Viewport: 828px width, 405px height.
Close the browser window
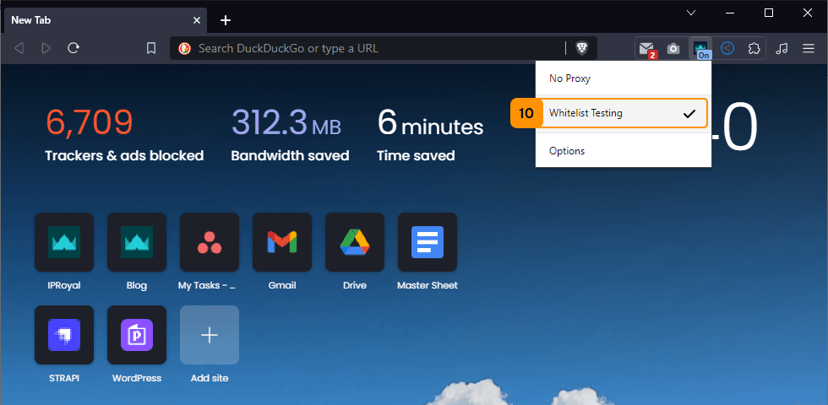tap(808, 13)
